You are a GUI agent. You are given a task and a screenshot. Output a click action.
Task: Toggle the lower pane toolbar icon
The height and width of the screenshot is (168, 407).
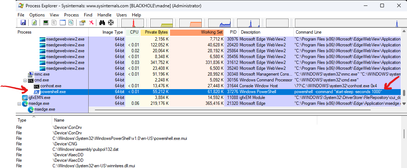point(63,23)
